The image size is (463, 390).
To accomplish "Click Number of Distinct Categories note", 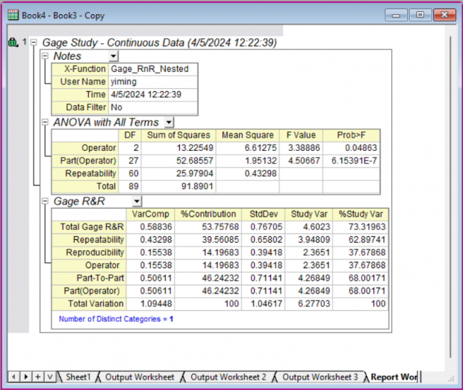I will (116, 319).
